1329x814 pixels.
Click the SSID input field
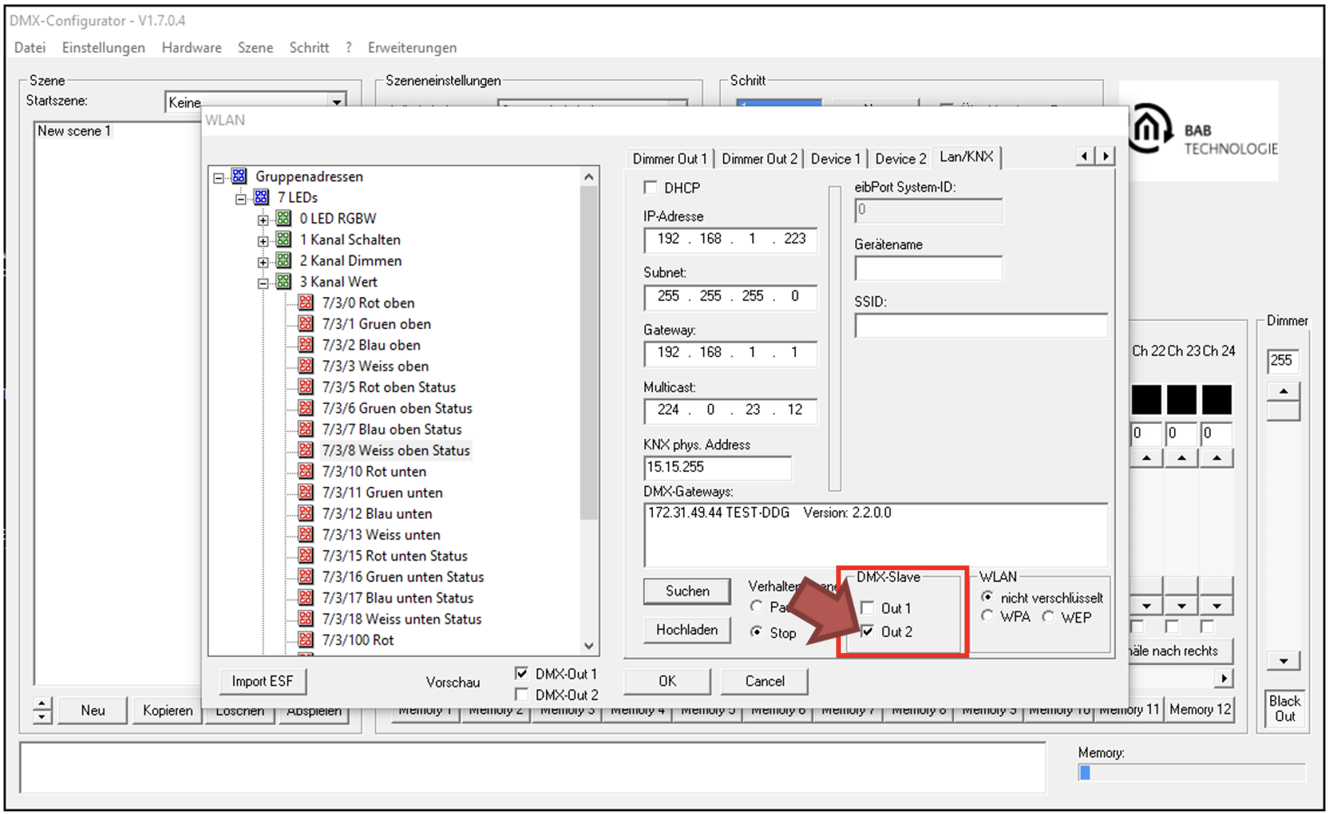coord(981,326)
